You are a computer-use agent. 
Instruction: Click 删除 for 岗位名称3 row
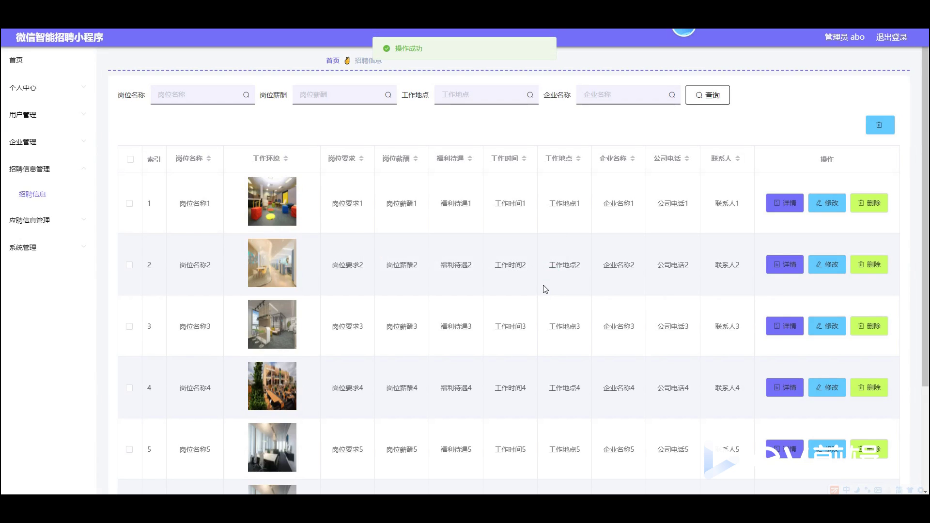tap(869, 326)
